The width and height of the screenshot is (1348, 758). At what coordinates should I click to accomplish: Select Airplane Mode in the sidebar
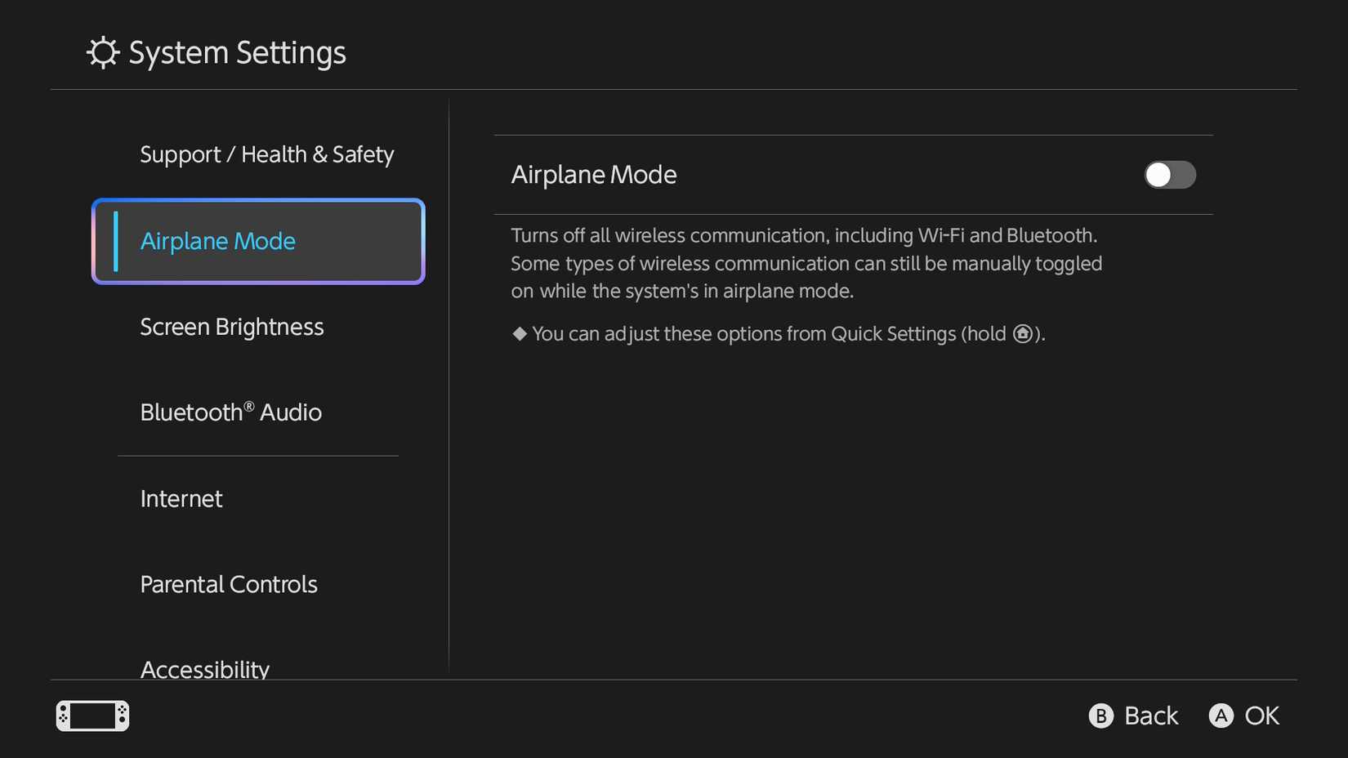[258, 241]
